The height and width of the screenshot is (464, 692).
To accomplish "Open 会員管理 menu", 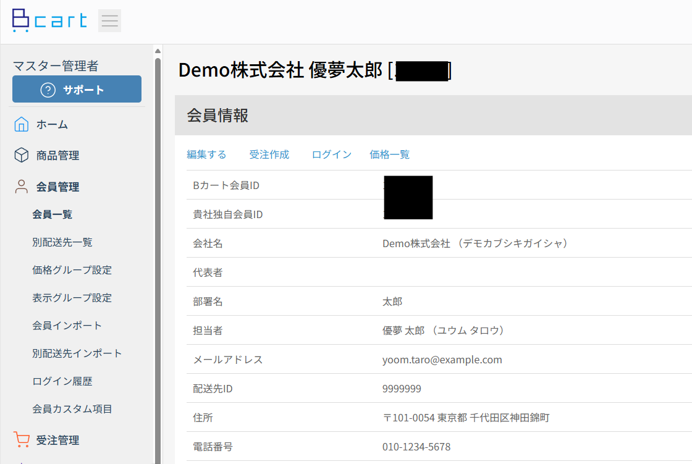I will pos(57,187).
